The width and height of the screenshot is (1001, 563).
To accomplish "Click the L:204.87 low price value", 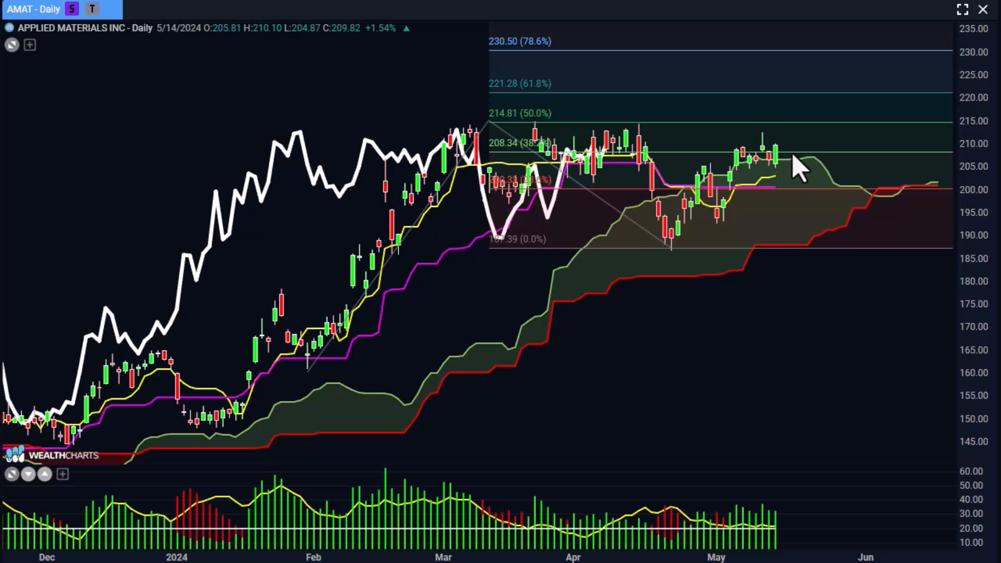I will pos(302,28).
